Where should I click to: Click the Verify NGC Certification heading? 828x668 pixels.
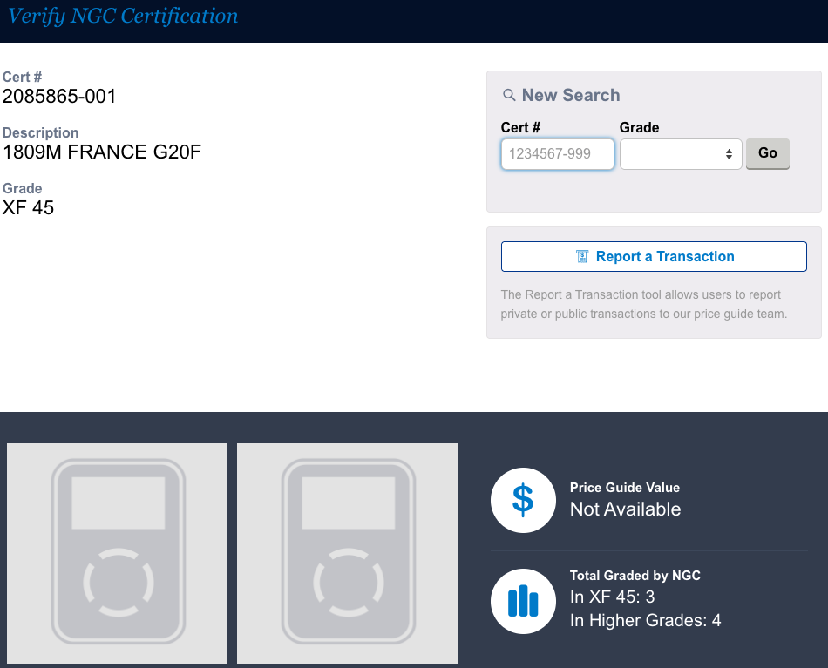[123, 16]
